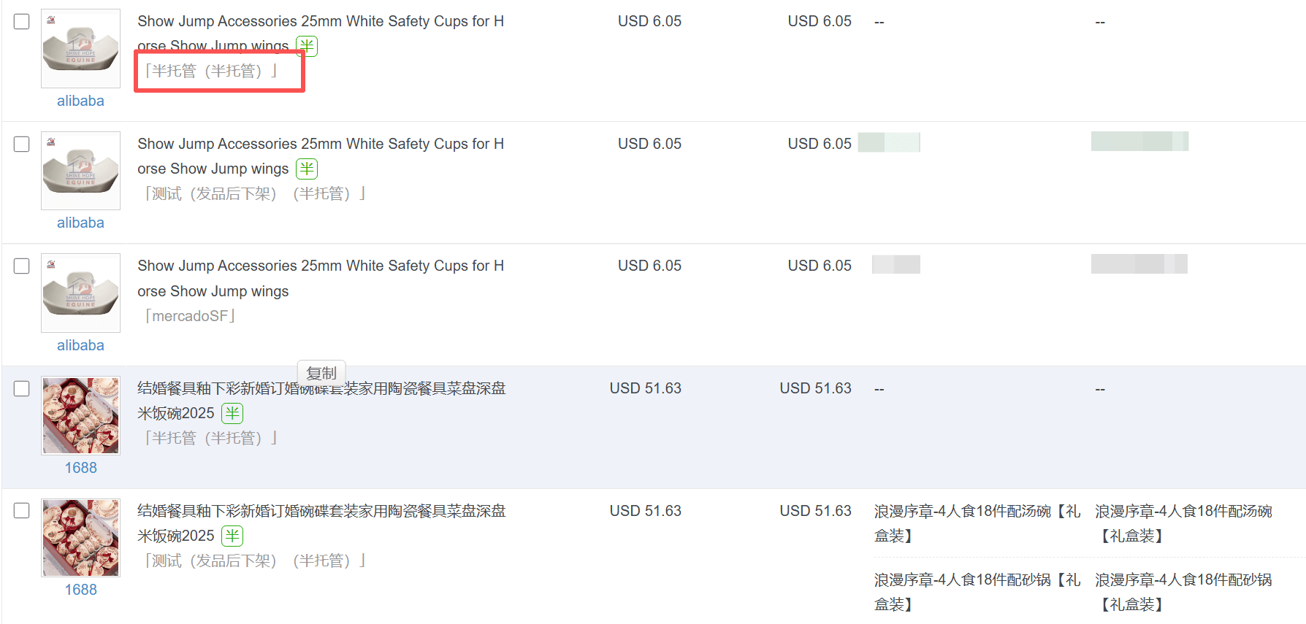Open the alibaba link under the 测试 Show Jump listing
The height and width of the screenshot is (624, 1306).
click(x=80, y=223)
